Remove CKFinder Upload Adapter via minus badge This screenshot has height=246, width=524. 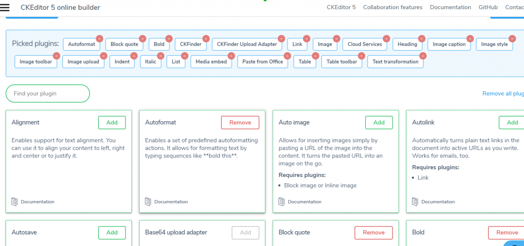[281, 38]
